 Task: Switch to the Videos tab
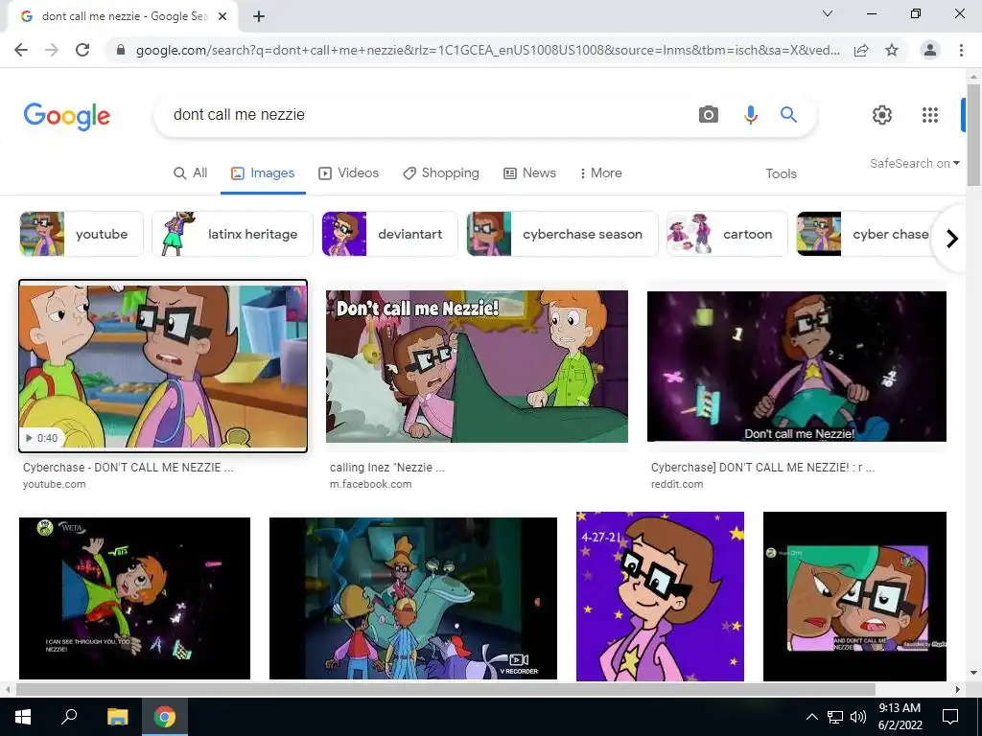tap(349, 173)
